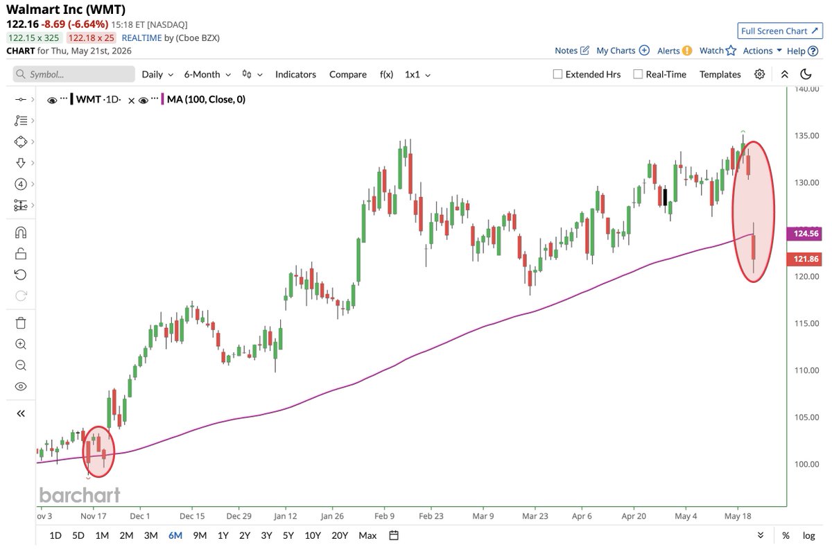Expand the Fibonacci tool options chevron

[x=33, y=121]
